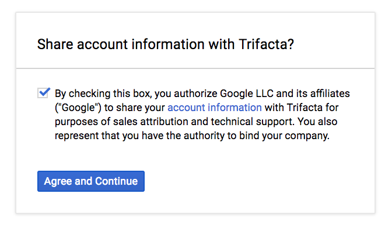The height and width of the screenshot is (228, 385).
Task: Click the empty white area beside Agree and Continue
Action: 258,181
